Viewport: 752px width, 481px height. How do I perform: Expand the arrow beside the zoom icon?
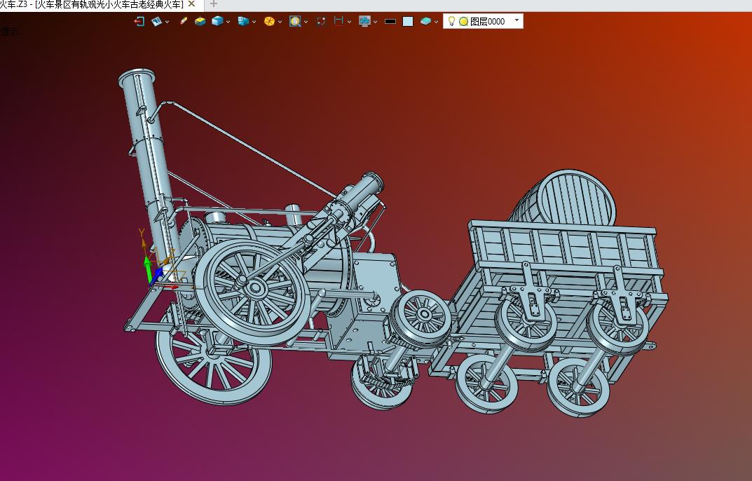click(306, 22)
